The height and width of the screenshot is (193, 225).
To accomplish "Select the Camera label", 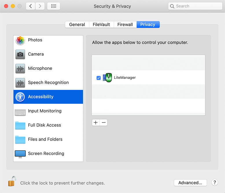I will point(36,54).
